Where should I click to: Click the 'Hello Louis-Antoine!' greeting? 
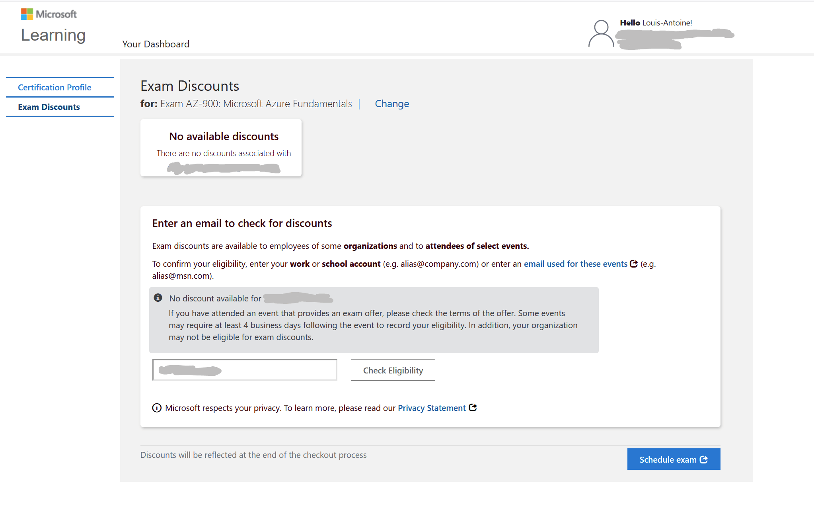pos(656,23)
